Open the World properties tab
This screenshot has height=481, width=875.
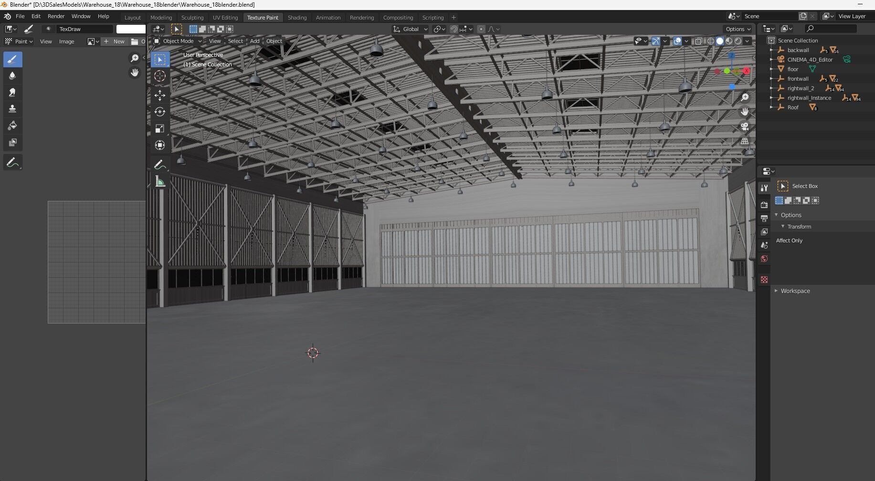[x=764, y=259]
